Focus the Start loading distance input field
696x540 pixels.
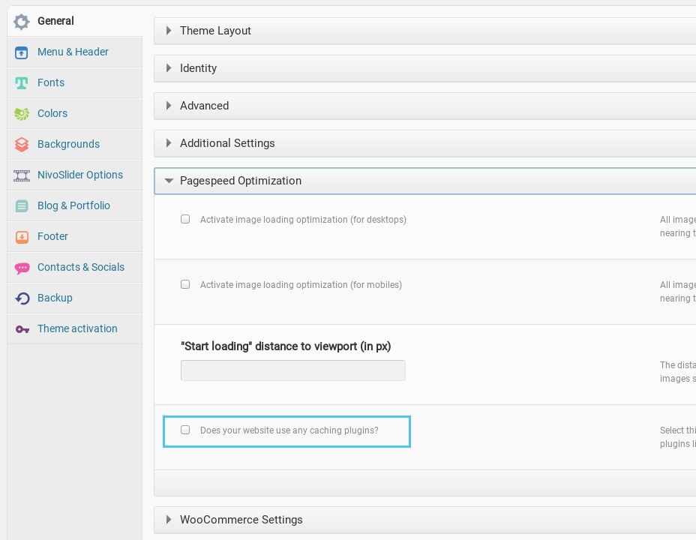coord(292,370)
